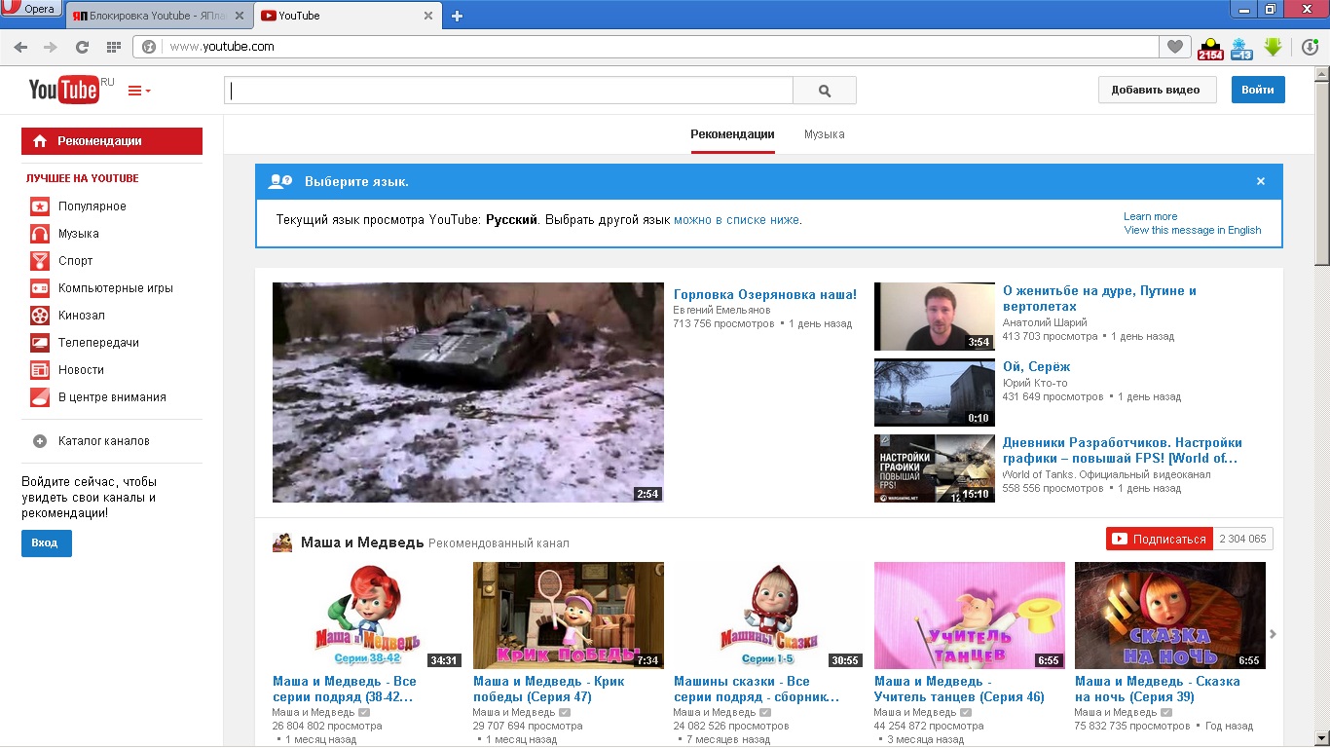The width and height of the screenshot is (1330, 748).
Task: Open the Ой, Серёж dashcam thumbnail
Action: [935, 393]
